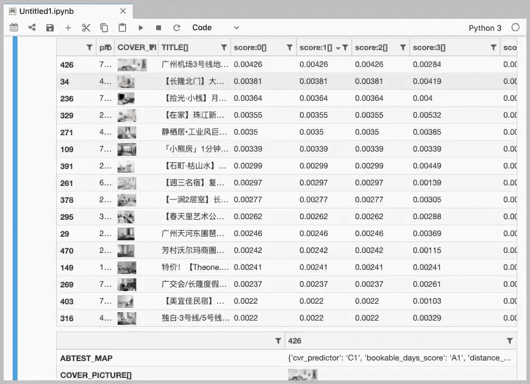Select row index 426

point(66,65)
